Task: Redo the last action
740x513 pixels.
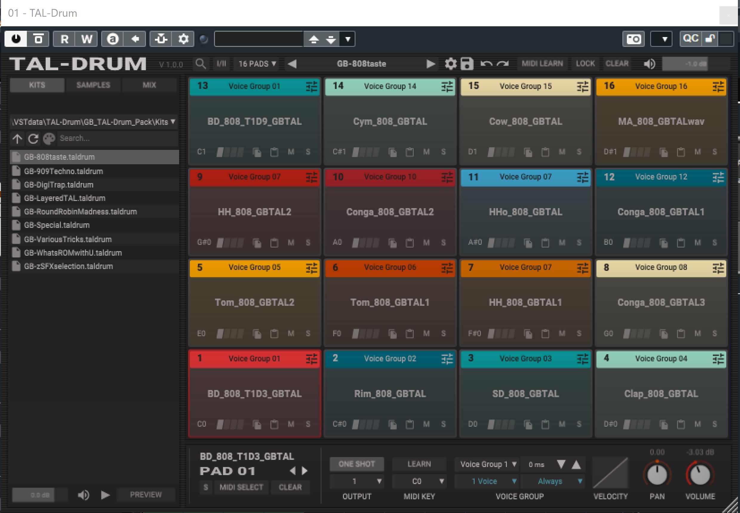Action: point(503,64)
